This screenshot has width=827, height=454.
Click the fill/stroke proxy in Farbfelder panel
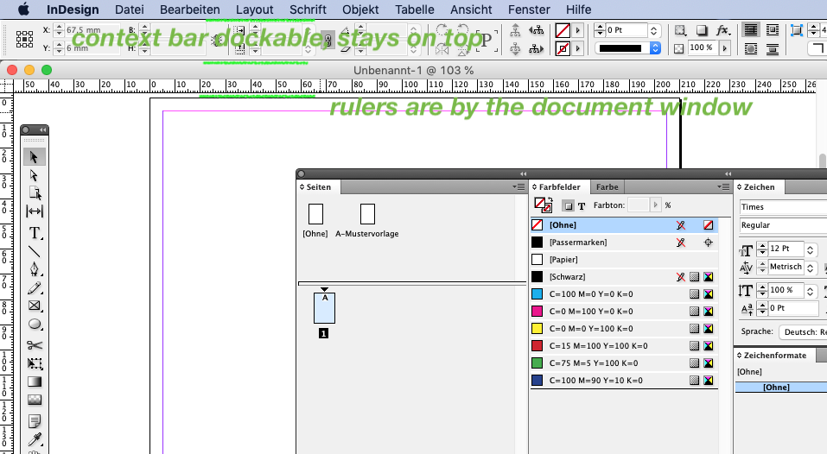click(543, 205)
